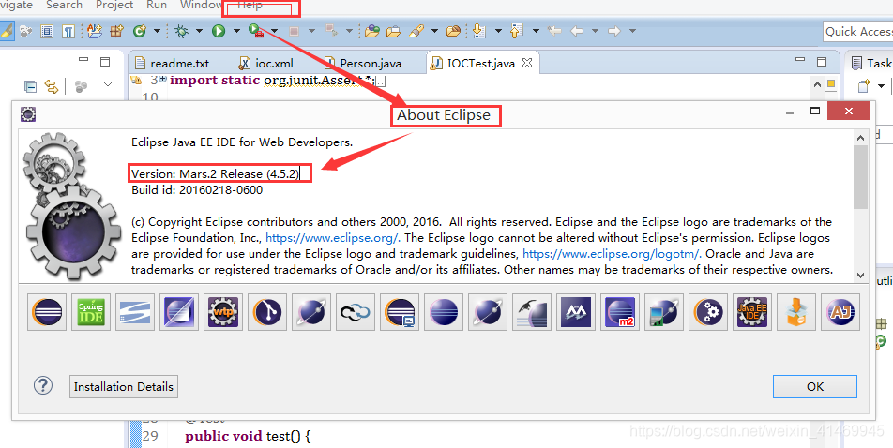This screenshot has height=448, width=893.
Task: Click About dialog scrollbar down arrow
Action: (x=860, y=275)
